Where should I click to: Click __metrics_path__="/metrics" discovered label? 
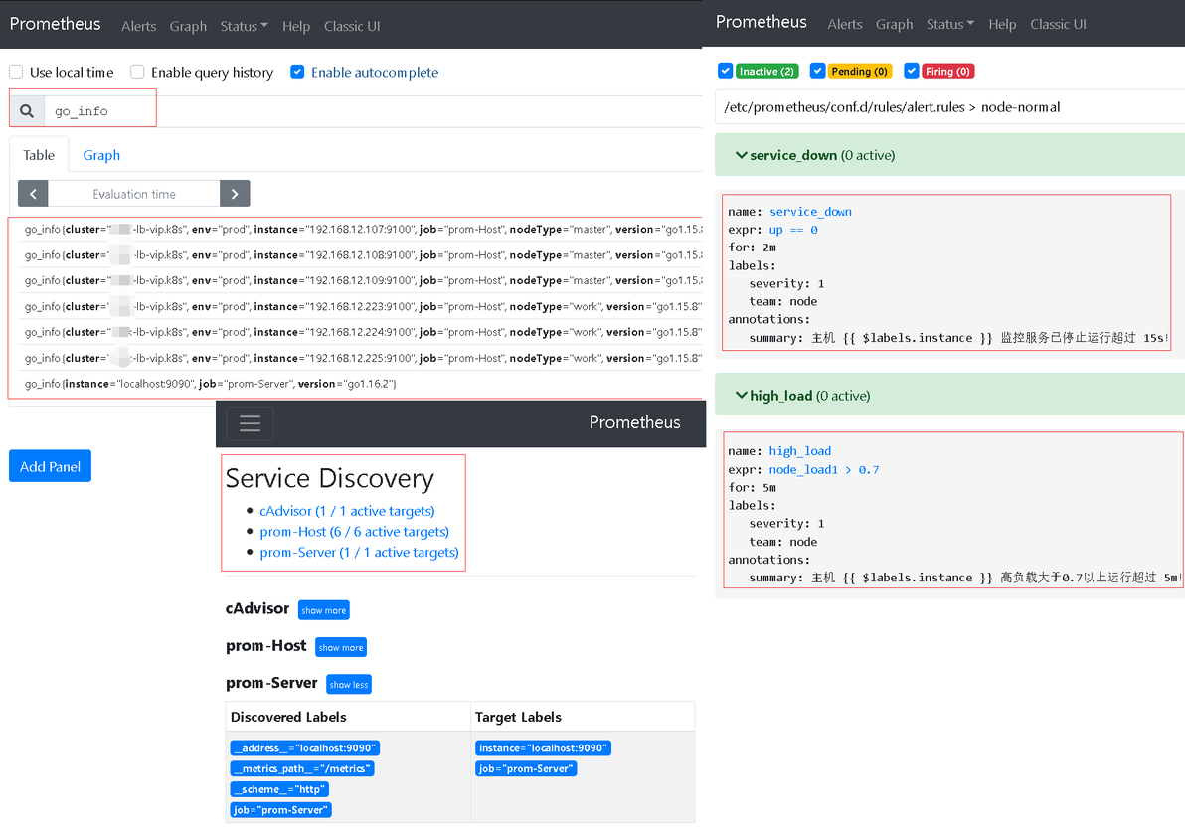click(301, 768)
